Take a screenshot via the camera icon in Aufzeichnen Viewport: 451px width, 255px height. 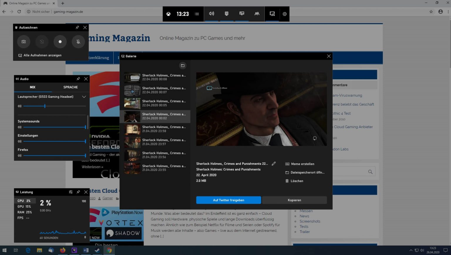tap(23, 41)
